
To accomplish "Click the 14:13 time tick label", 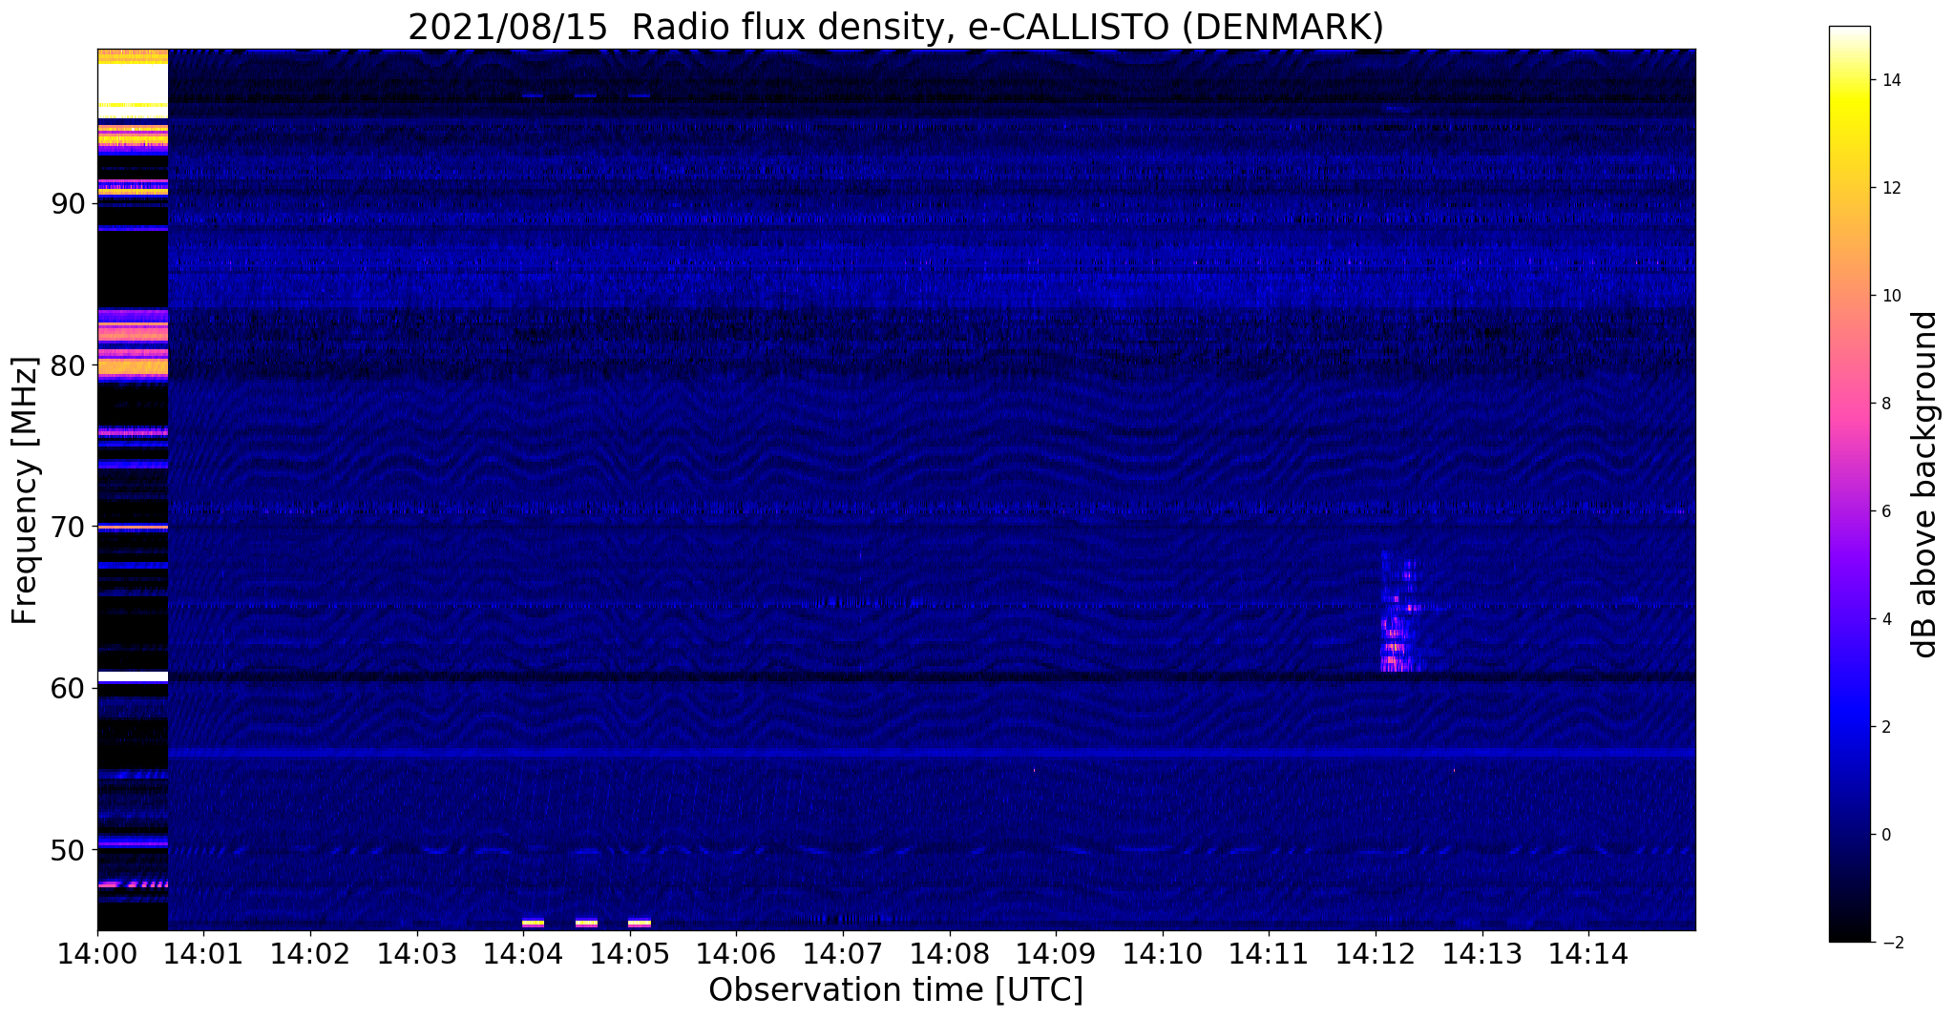I will 1482,953.
